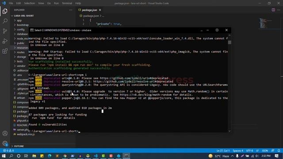Expand the app folder
The height and width of the screenshot is (159, 283).
tap(19, 20)
